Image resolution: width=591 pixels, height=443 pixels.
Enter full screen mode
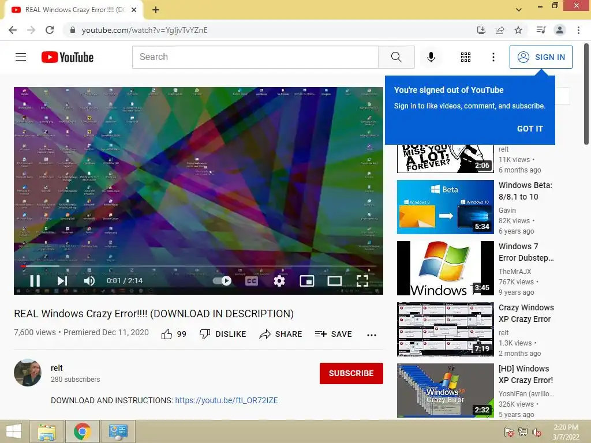click(362, 281)
